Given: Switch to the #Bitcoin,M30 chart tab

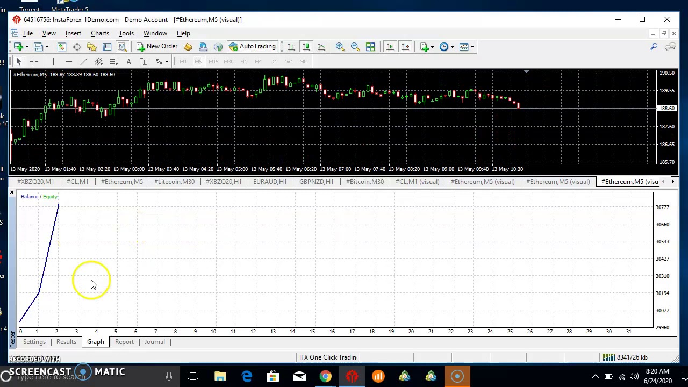Looking at the screenshot, I should click(365, 182).
